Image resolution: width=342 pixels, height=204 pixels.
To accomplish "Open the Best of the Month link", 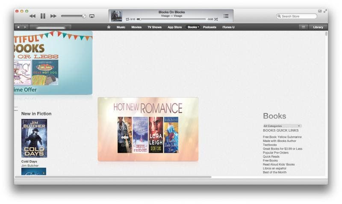I will [275, 172].
